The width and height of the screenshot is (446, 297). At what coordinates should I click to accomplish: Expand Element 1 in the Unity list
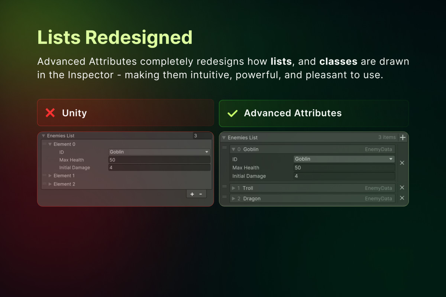pyautogui.click(x=50, y=176)
